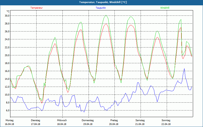The height and width of the screenshot is (127, 203).
Task: Click the 24,0 y-axis value
Action: [x=7, y=39]
